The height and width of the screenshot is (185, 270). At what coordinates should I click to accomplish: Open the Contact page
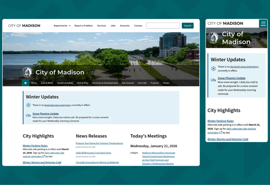pyautogui.click(x=138, y=26)
